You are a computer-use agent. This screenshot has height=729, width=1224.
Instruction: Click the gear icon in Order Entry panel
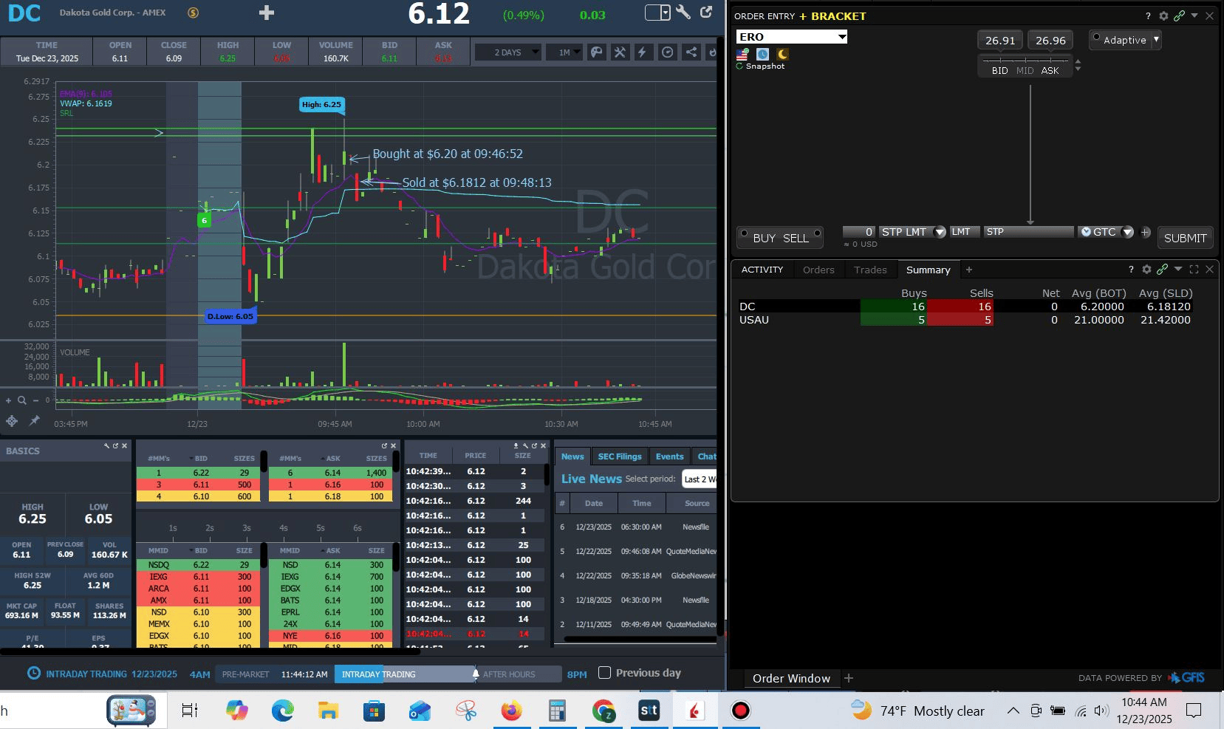(x=1163, y=16)
